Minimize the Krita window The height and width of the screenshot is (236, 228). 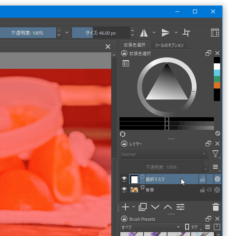tap(177, 11)
